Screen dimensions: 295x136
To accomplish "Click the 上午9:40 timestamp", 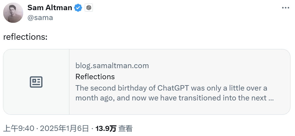I will pyautogui.click(x=19, y=129).
